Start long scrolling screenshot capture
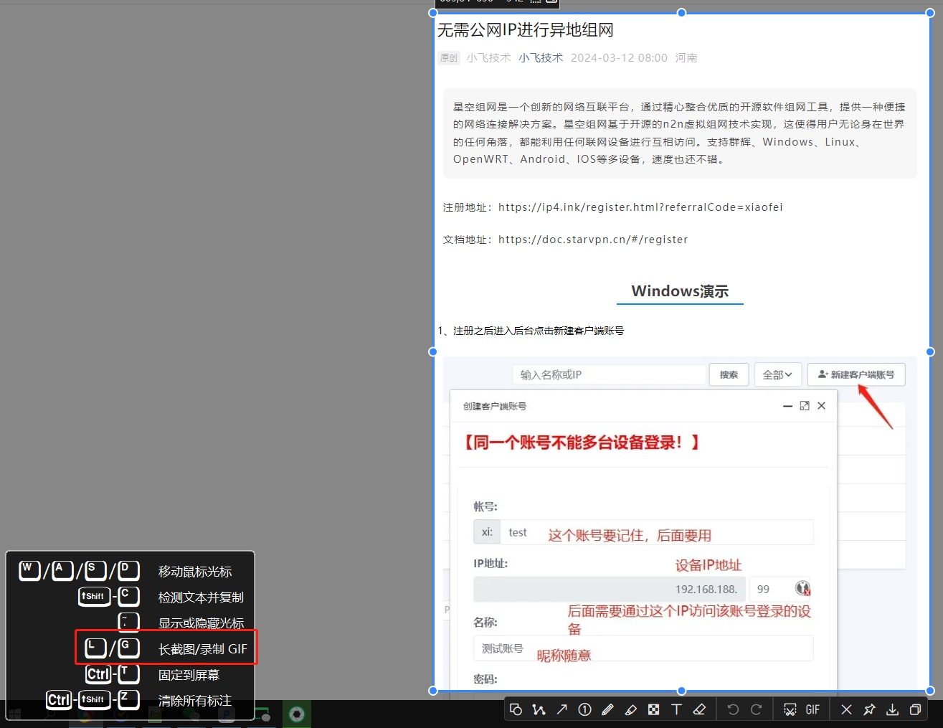The width and height of the screenshot is (943, 728). click(790, 709)
